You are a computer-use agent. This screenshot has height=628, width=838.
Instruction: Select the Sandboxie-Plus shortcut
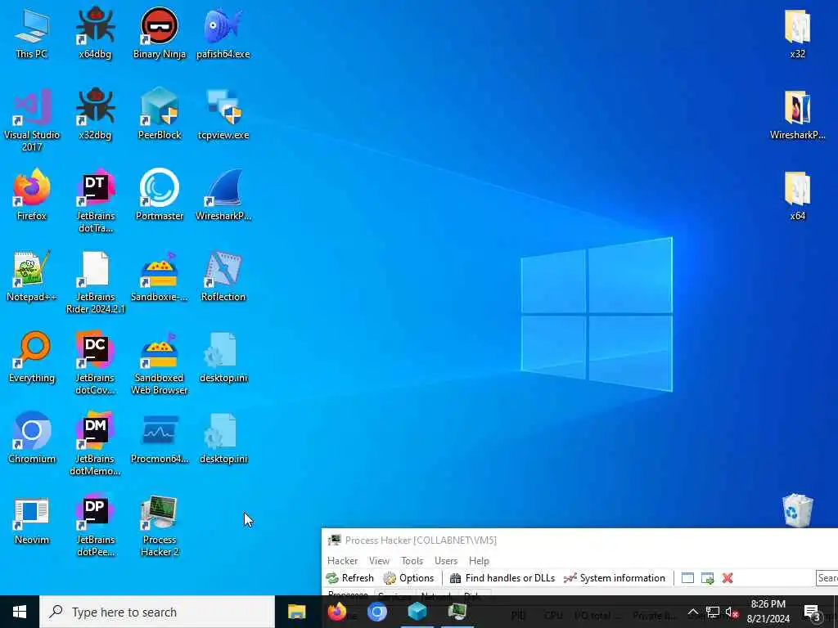tap(160, 276)
